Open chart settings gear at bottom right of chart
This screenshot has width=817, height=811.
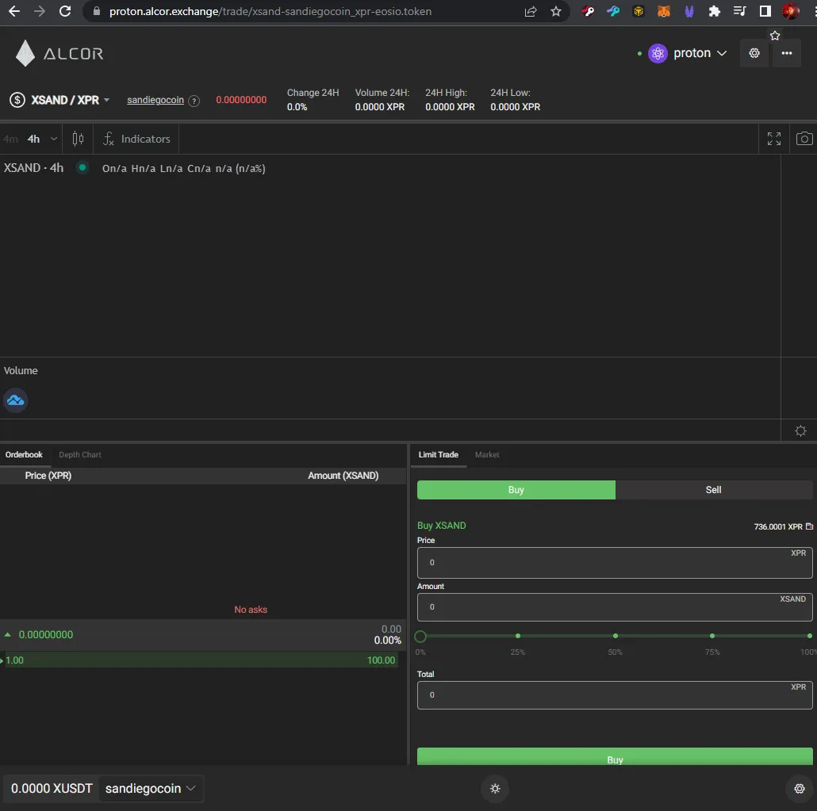click(x=800, y=430)
